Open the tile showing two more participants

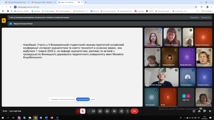(x=186, y=97)
